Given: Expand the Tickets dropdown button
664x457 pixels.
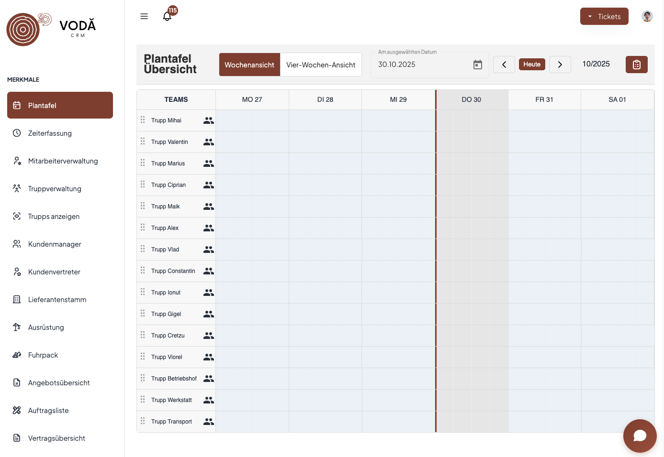Looking at the screenshot, I should pos(604,16).
